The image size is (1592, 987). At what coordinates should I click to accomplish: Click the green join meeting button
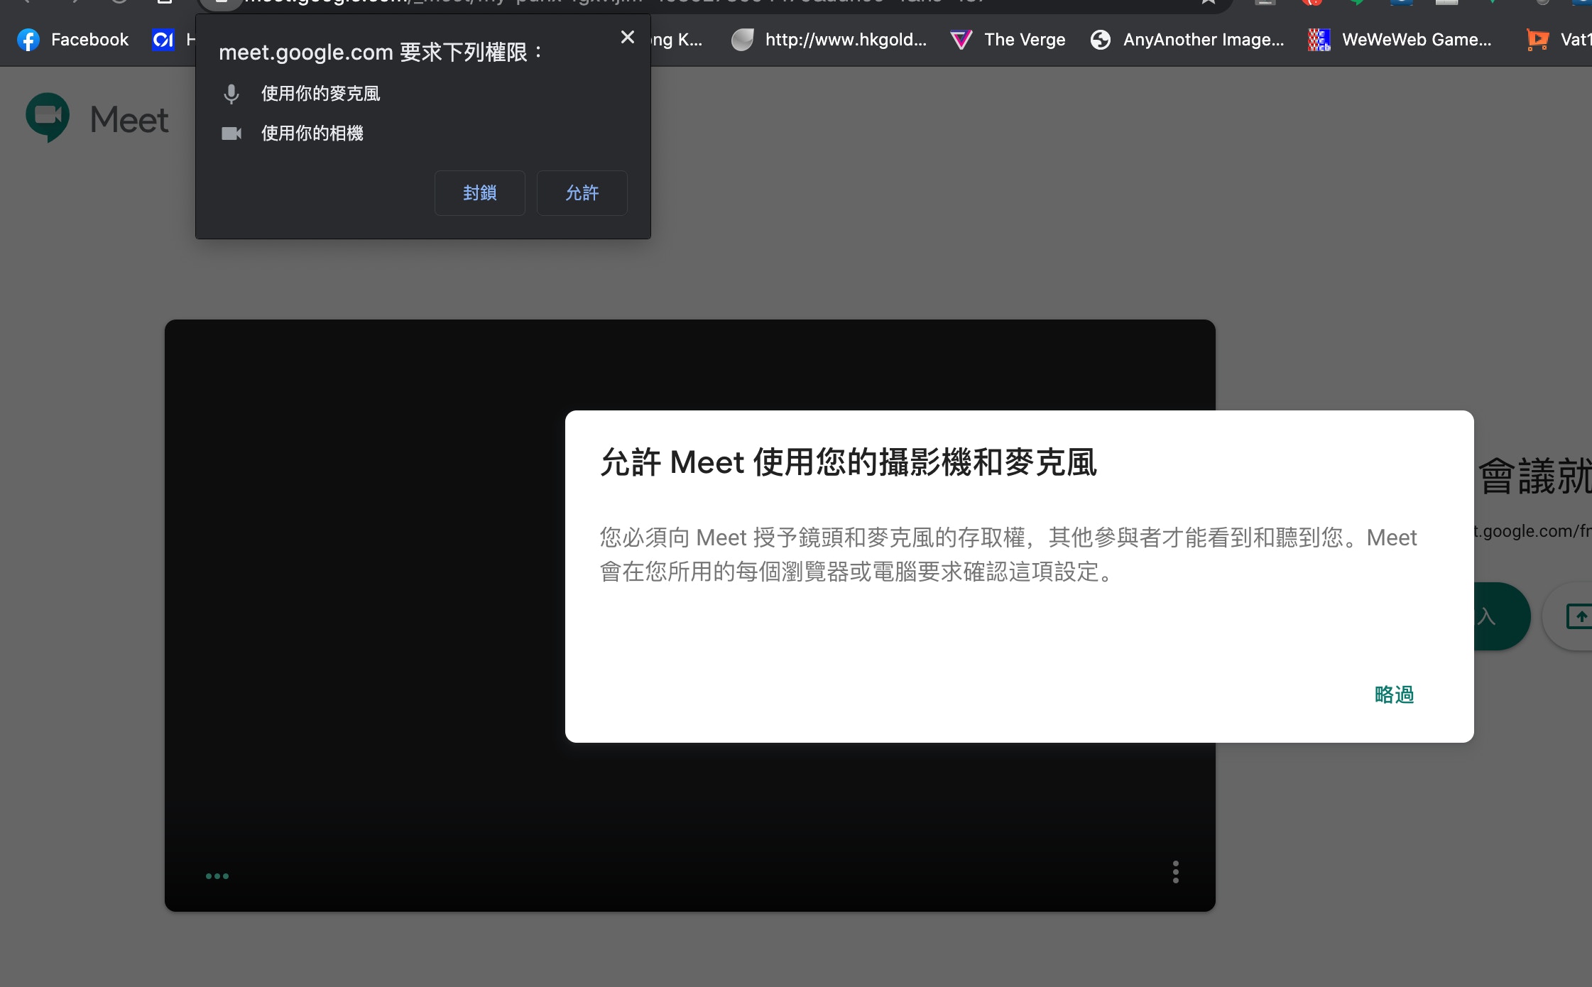(x=1498, y=616)
